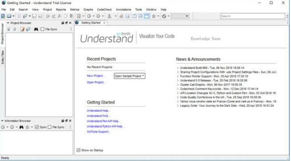291x161 pixels.
Task: Enable File Sync checkbox in Project Browser
Action: tap(43, 29)
